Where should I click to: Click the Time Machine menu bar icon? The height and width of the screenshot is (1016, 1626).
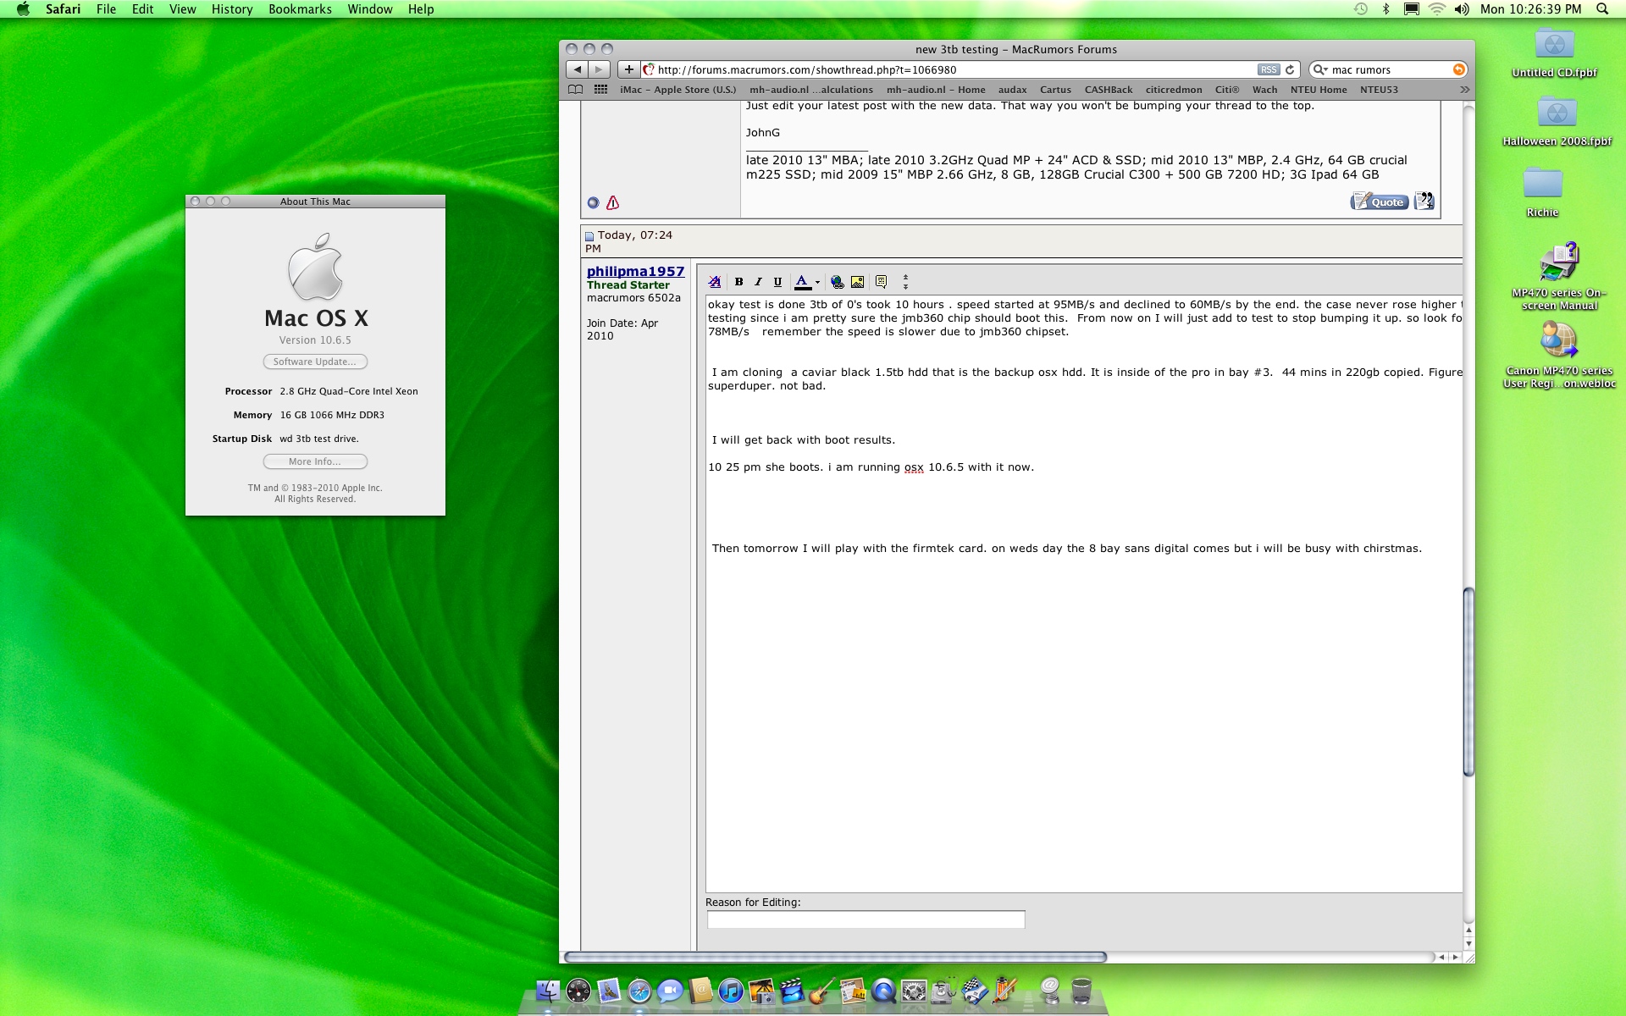pyautogui.click(x=1361, y=9)
